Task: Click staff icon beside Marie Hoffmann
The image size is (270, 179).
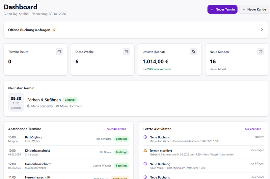Action: (57, 106)
